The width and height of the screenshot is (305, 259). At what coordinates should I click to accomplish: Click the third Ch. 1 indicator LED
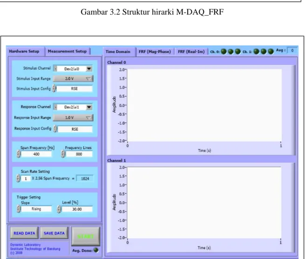click(x=271, y=52)
